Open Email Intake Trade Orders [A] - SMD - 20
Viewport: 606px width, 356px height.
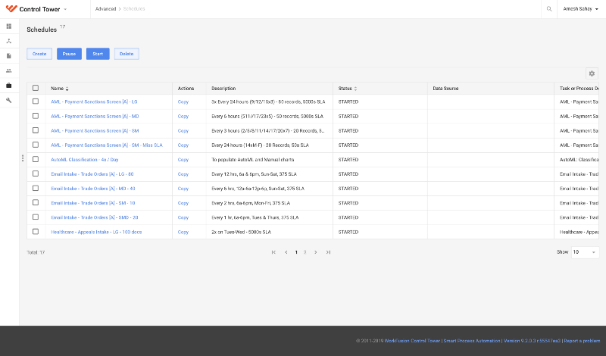coord(94,217)
